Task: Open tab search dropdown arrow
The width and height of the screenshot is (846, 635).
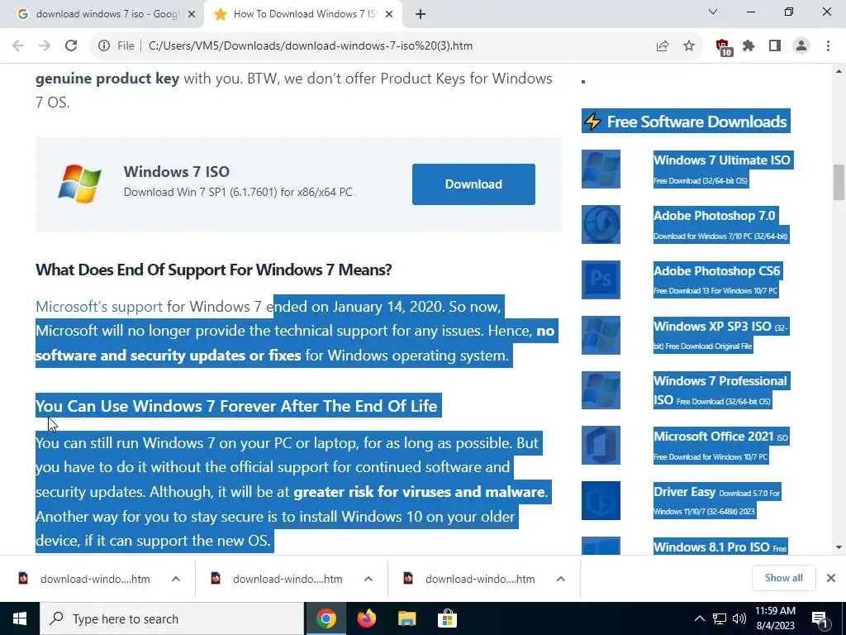Action: pos(713,12)
